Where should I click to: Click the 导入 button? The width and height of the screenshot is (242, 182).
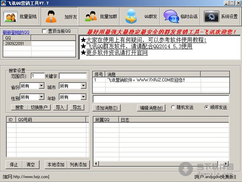[60, 107]
